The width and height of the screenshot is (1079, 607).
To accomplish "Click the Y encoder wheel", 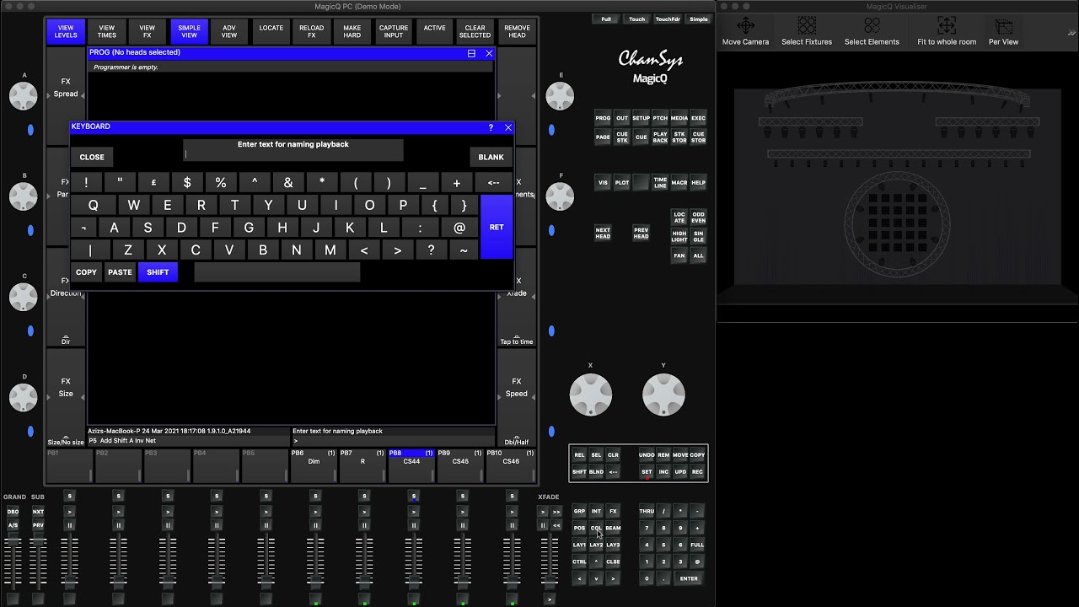I will coord(663,395).
